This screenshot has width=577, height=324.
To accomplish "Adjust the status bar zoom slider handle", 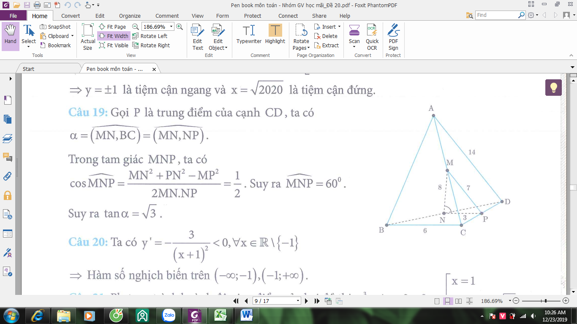I will coord(546,301).
